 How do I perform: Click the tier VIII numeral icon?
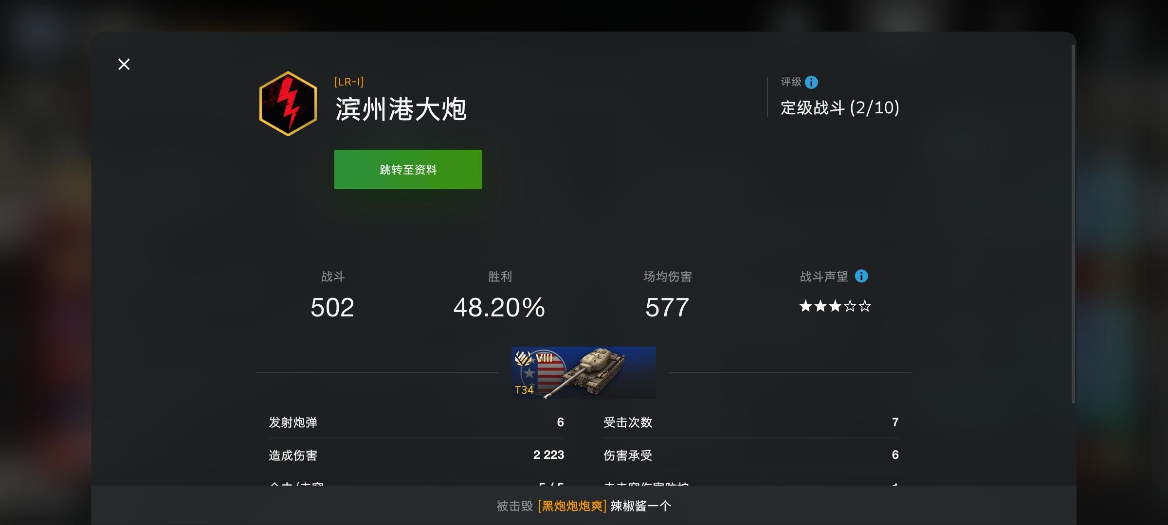(544, 358)
